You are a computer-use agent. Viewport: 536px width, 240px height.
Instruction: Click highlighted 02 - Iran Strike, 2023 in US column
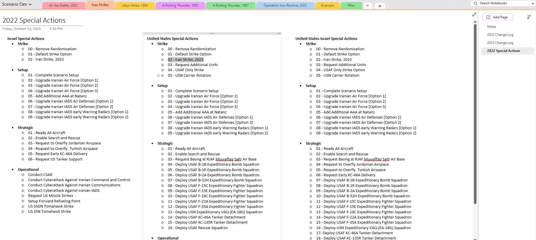[186, 59]
